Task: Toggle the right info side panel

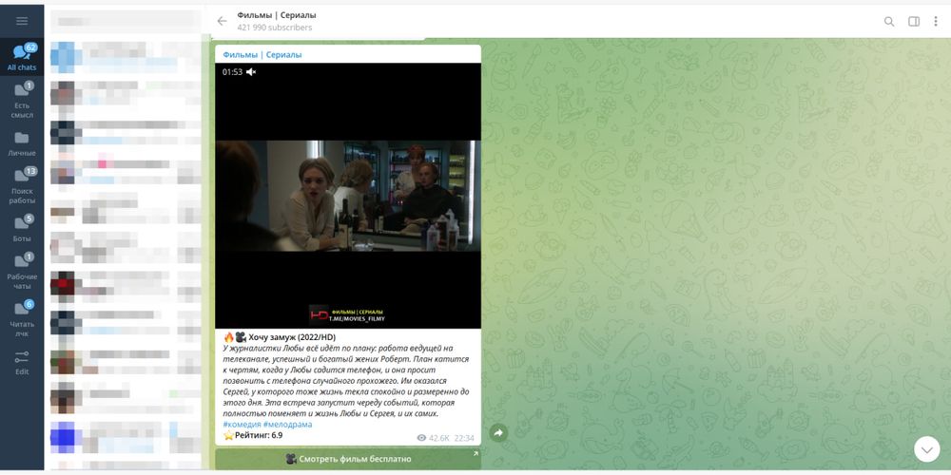Action: (x=913, y=21)
